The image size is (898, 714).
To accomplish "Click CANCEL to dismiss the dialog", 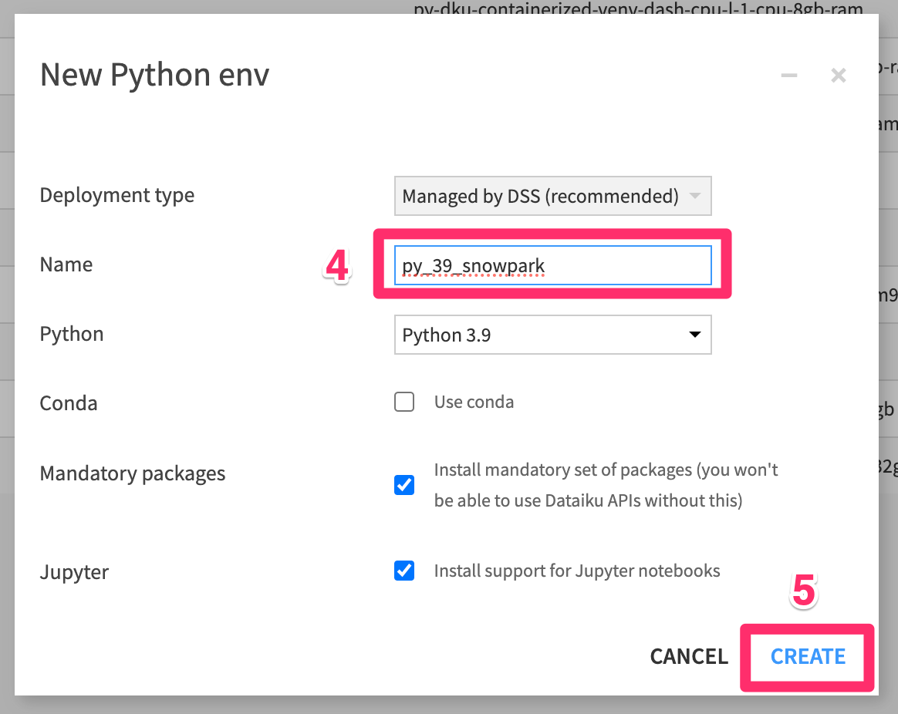I will click(x=689, y=656).
